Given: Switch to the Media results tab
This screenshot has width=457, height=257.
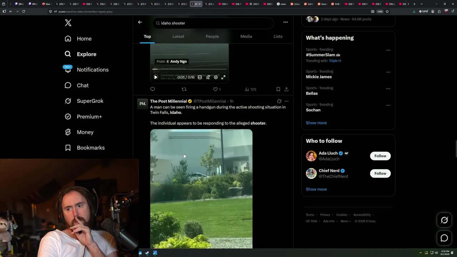Looking at the screenshot, I should click(x=246, y=36).
